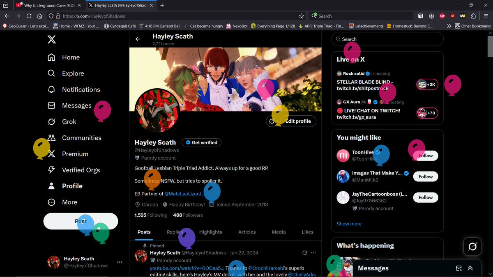The image size is (493, 277).
Task: Bookmark this page with the star icon
Action: pos(302,16)
